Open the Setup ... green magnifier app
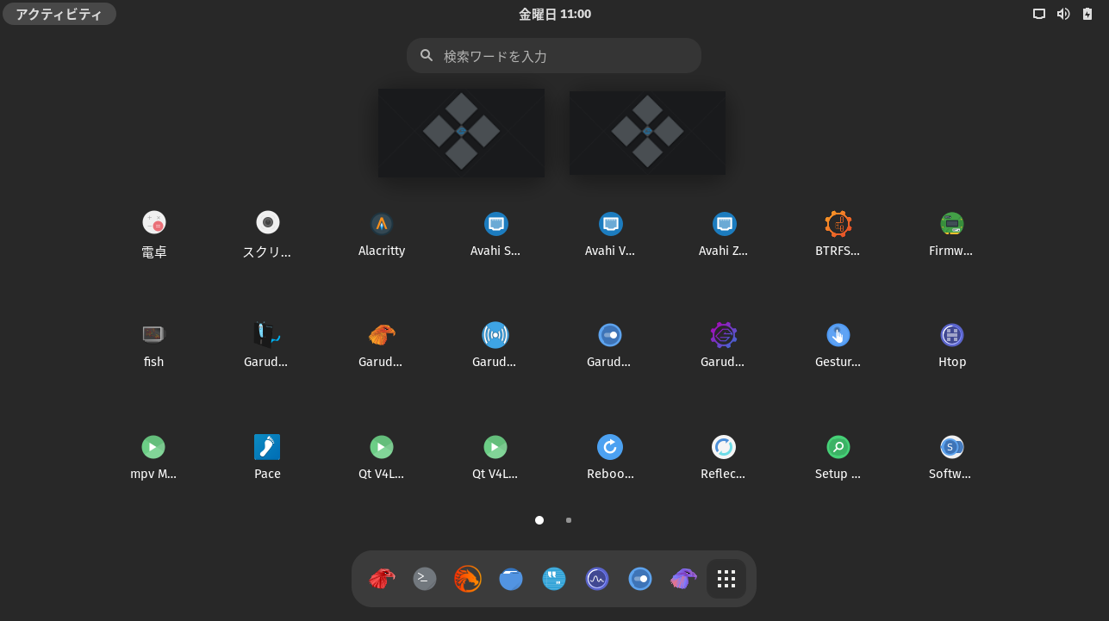This screenshot has width=1109, height=621. 838,456
